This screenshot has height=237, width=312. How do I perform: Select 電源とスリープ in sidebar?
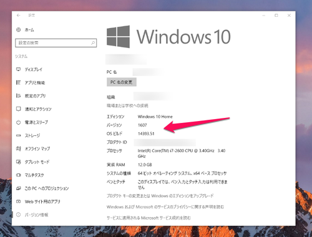(x=36, y=122)
